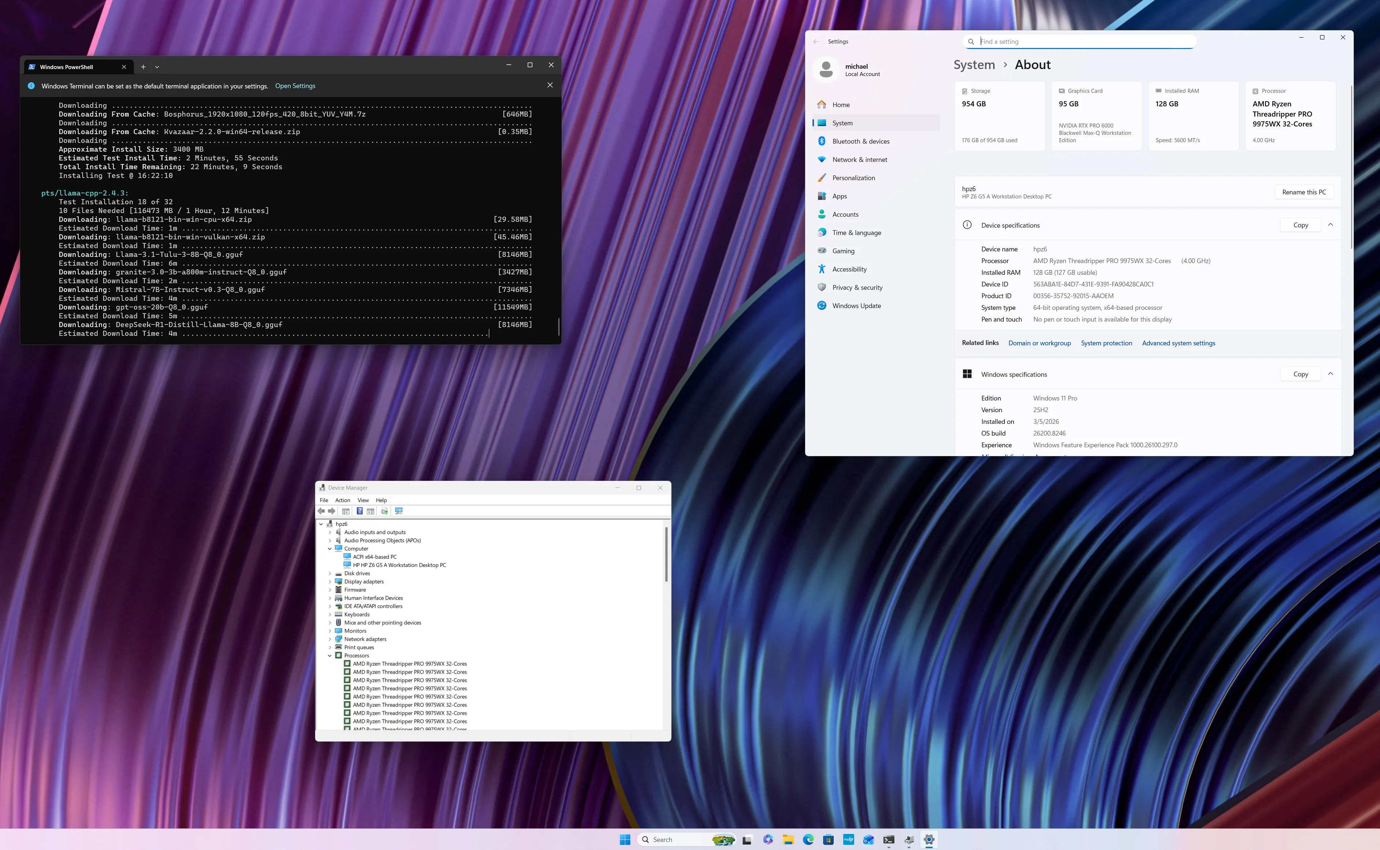Expand the Display adapters node
Viewport: 1380px width, 850px height.
pyautogui.click(x=330, y=582)
